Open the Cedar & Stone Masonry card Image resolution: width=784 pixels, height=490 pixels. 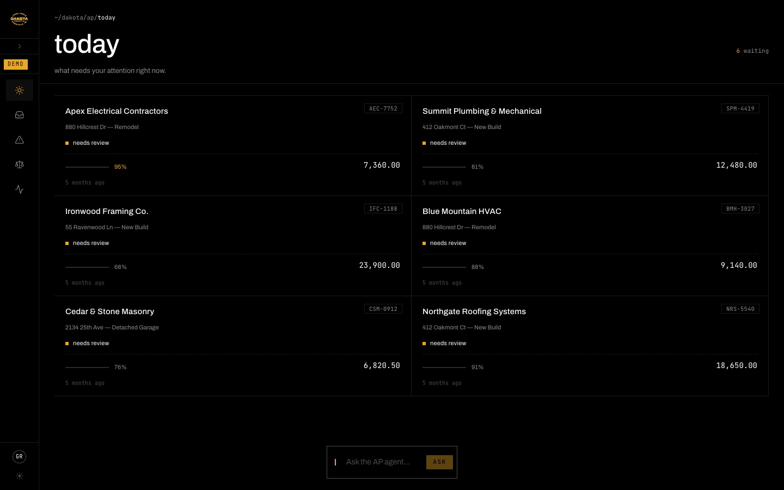[x=233, y=346]
